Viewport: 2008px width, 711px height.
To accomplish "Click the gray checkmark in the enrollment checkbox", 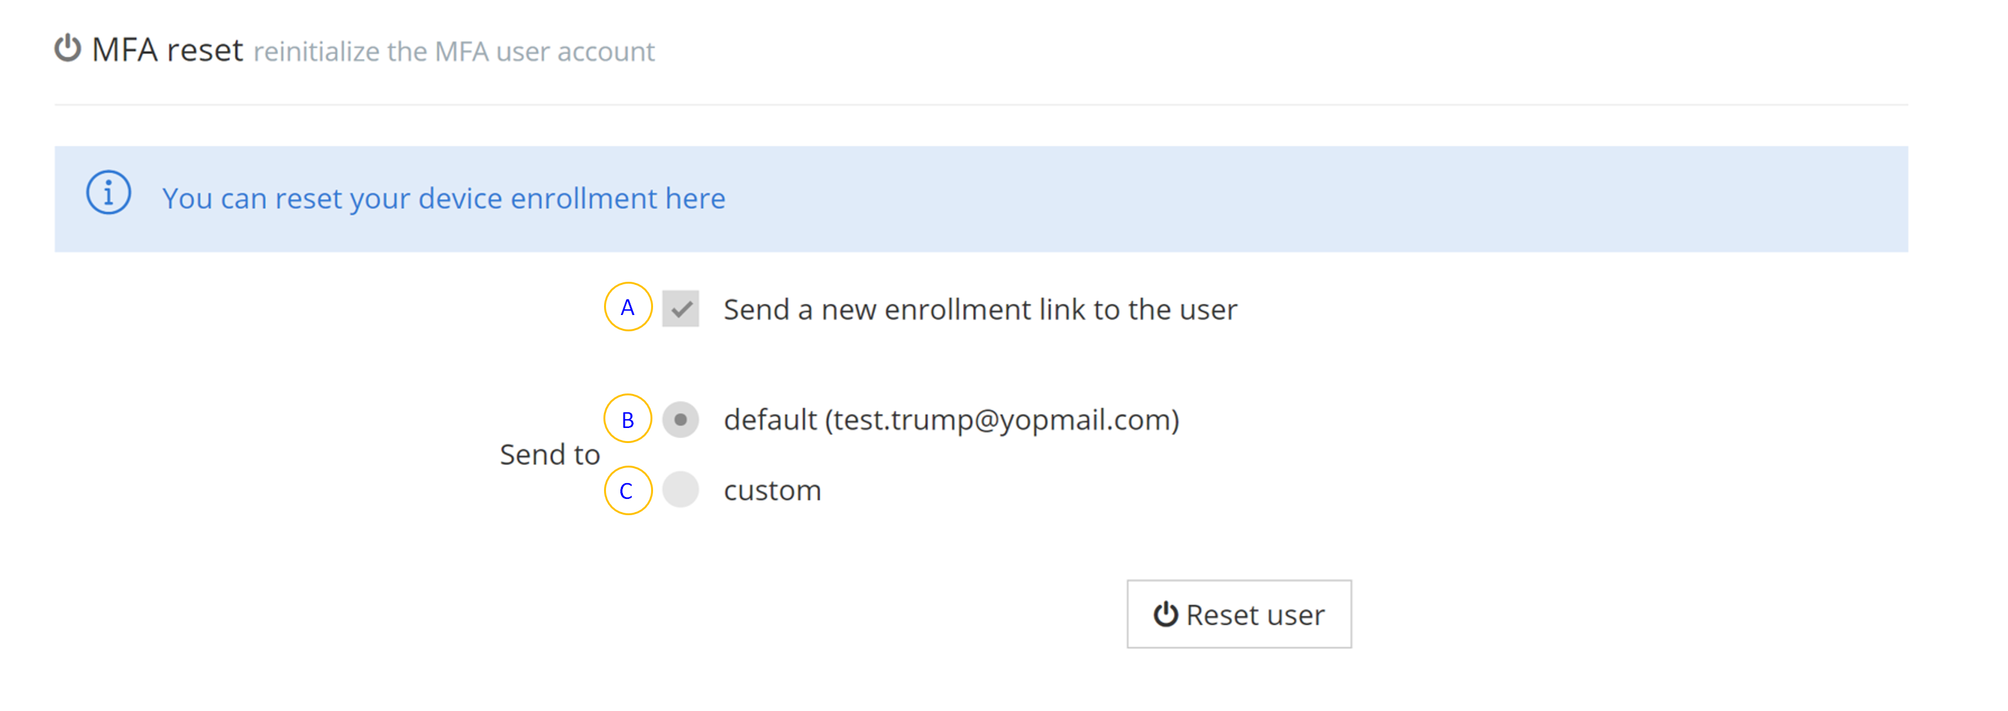I will pyautogui.click(x=682, y=310).
